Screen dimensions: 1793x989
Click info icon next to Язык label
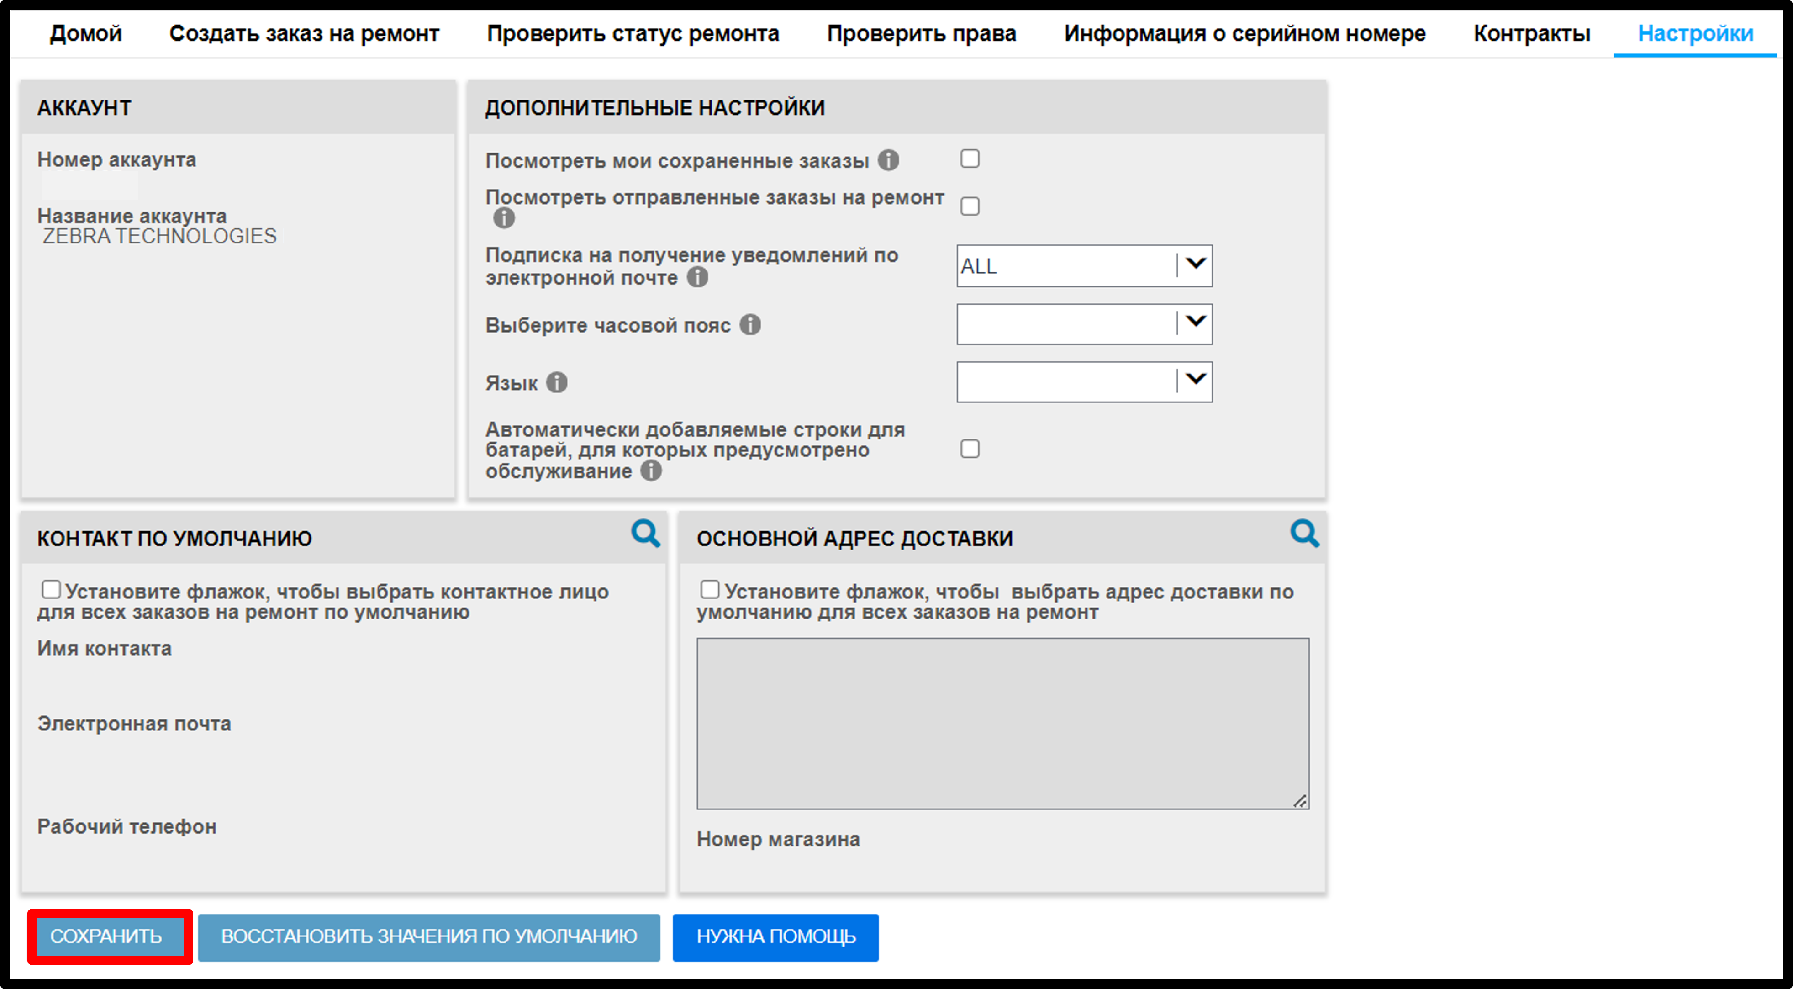pos(557,383)
